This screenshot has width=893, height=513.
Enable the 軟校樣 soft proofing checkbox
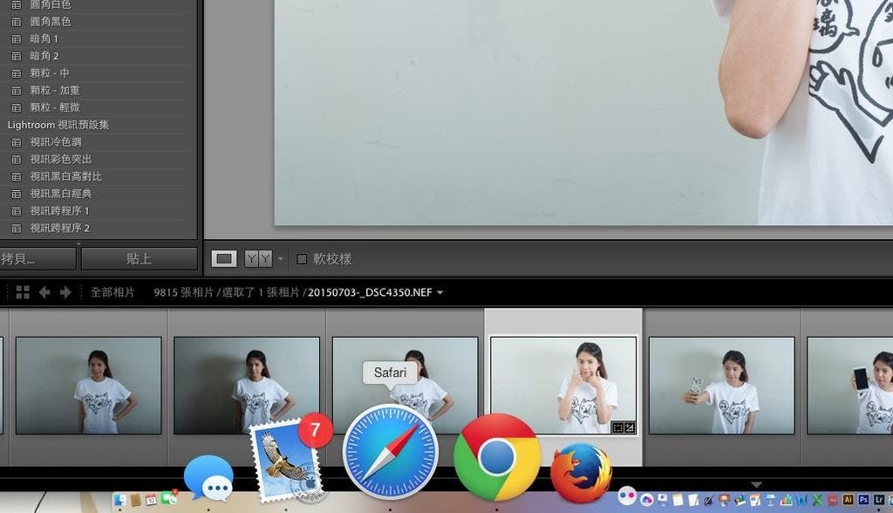(x=302, y=259)
